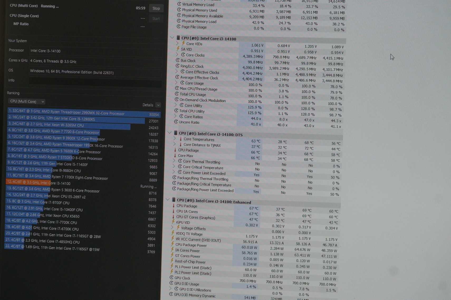Open the Details dropdown arrow
Screen dimensions: 451x300
point(158,105)
